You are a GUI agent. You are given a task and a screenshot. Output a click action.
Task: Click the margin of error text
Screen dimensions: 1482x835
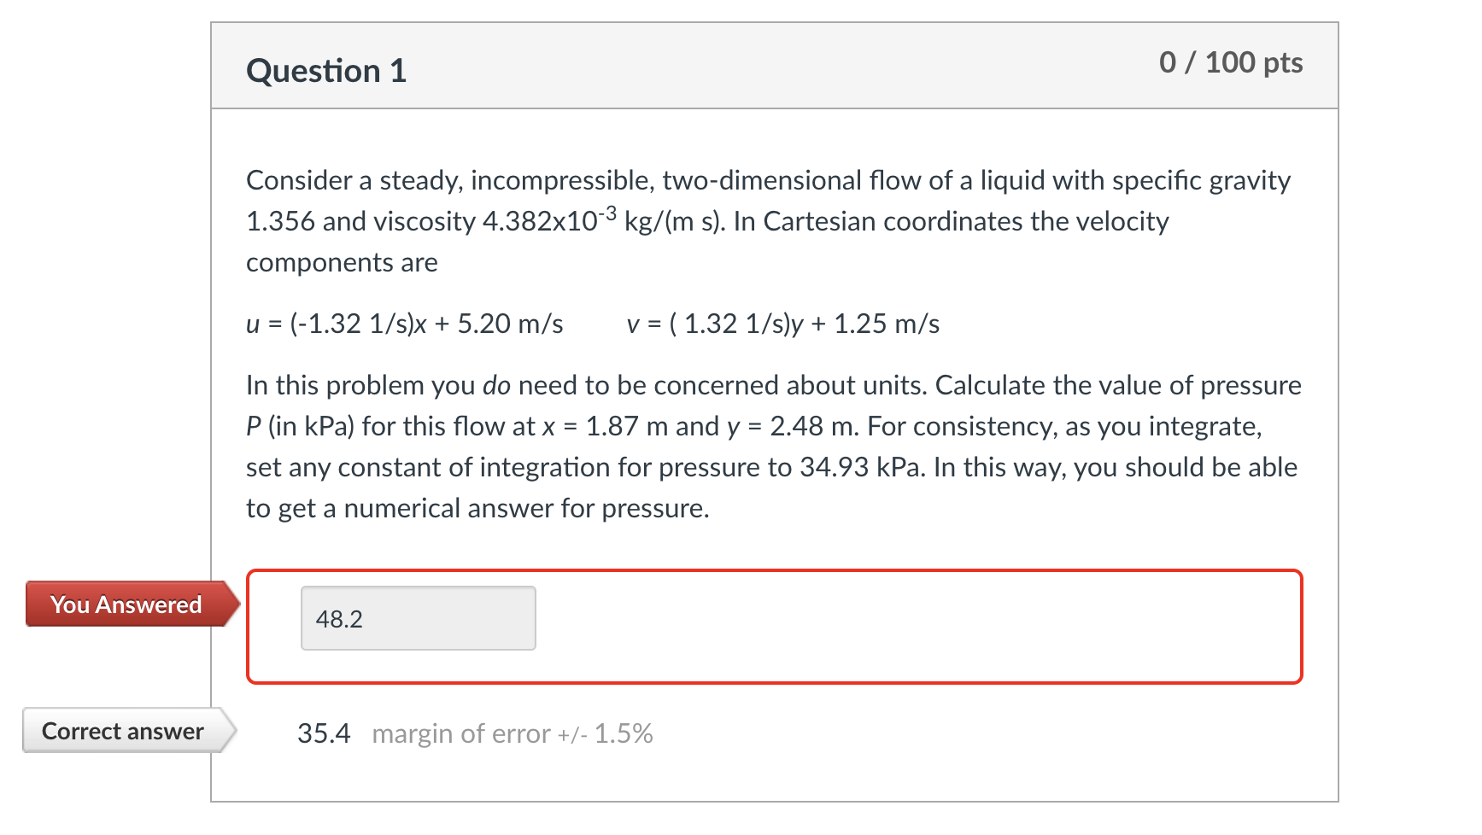[461, 733]
